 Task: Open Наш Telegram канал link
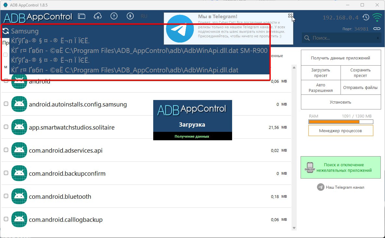345,187
